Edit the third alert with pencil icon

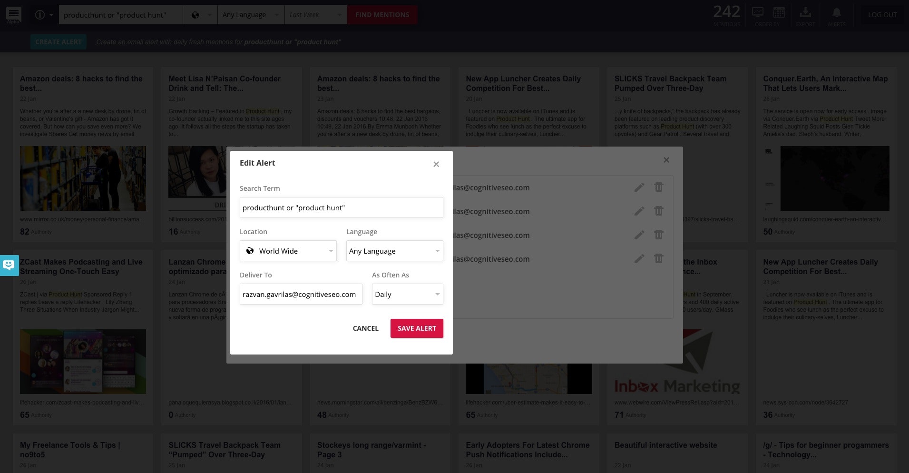tap(639, 235)
